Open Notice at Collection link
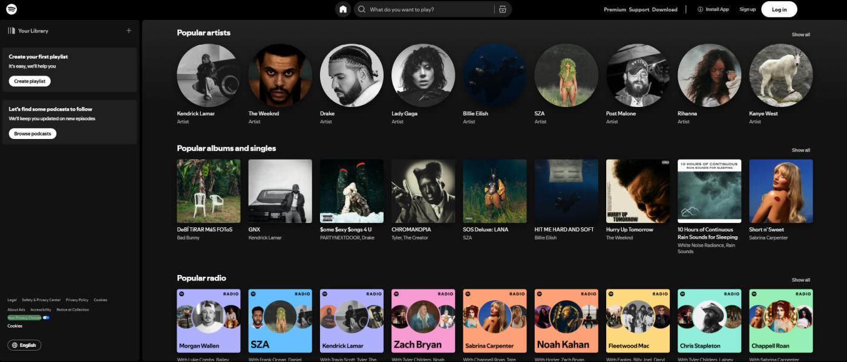847x362 pixels. pyautogui.click(x=73, y=309)
